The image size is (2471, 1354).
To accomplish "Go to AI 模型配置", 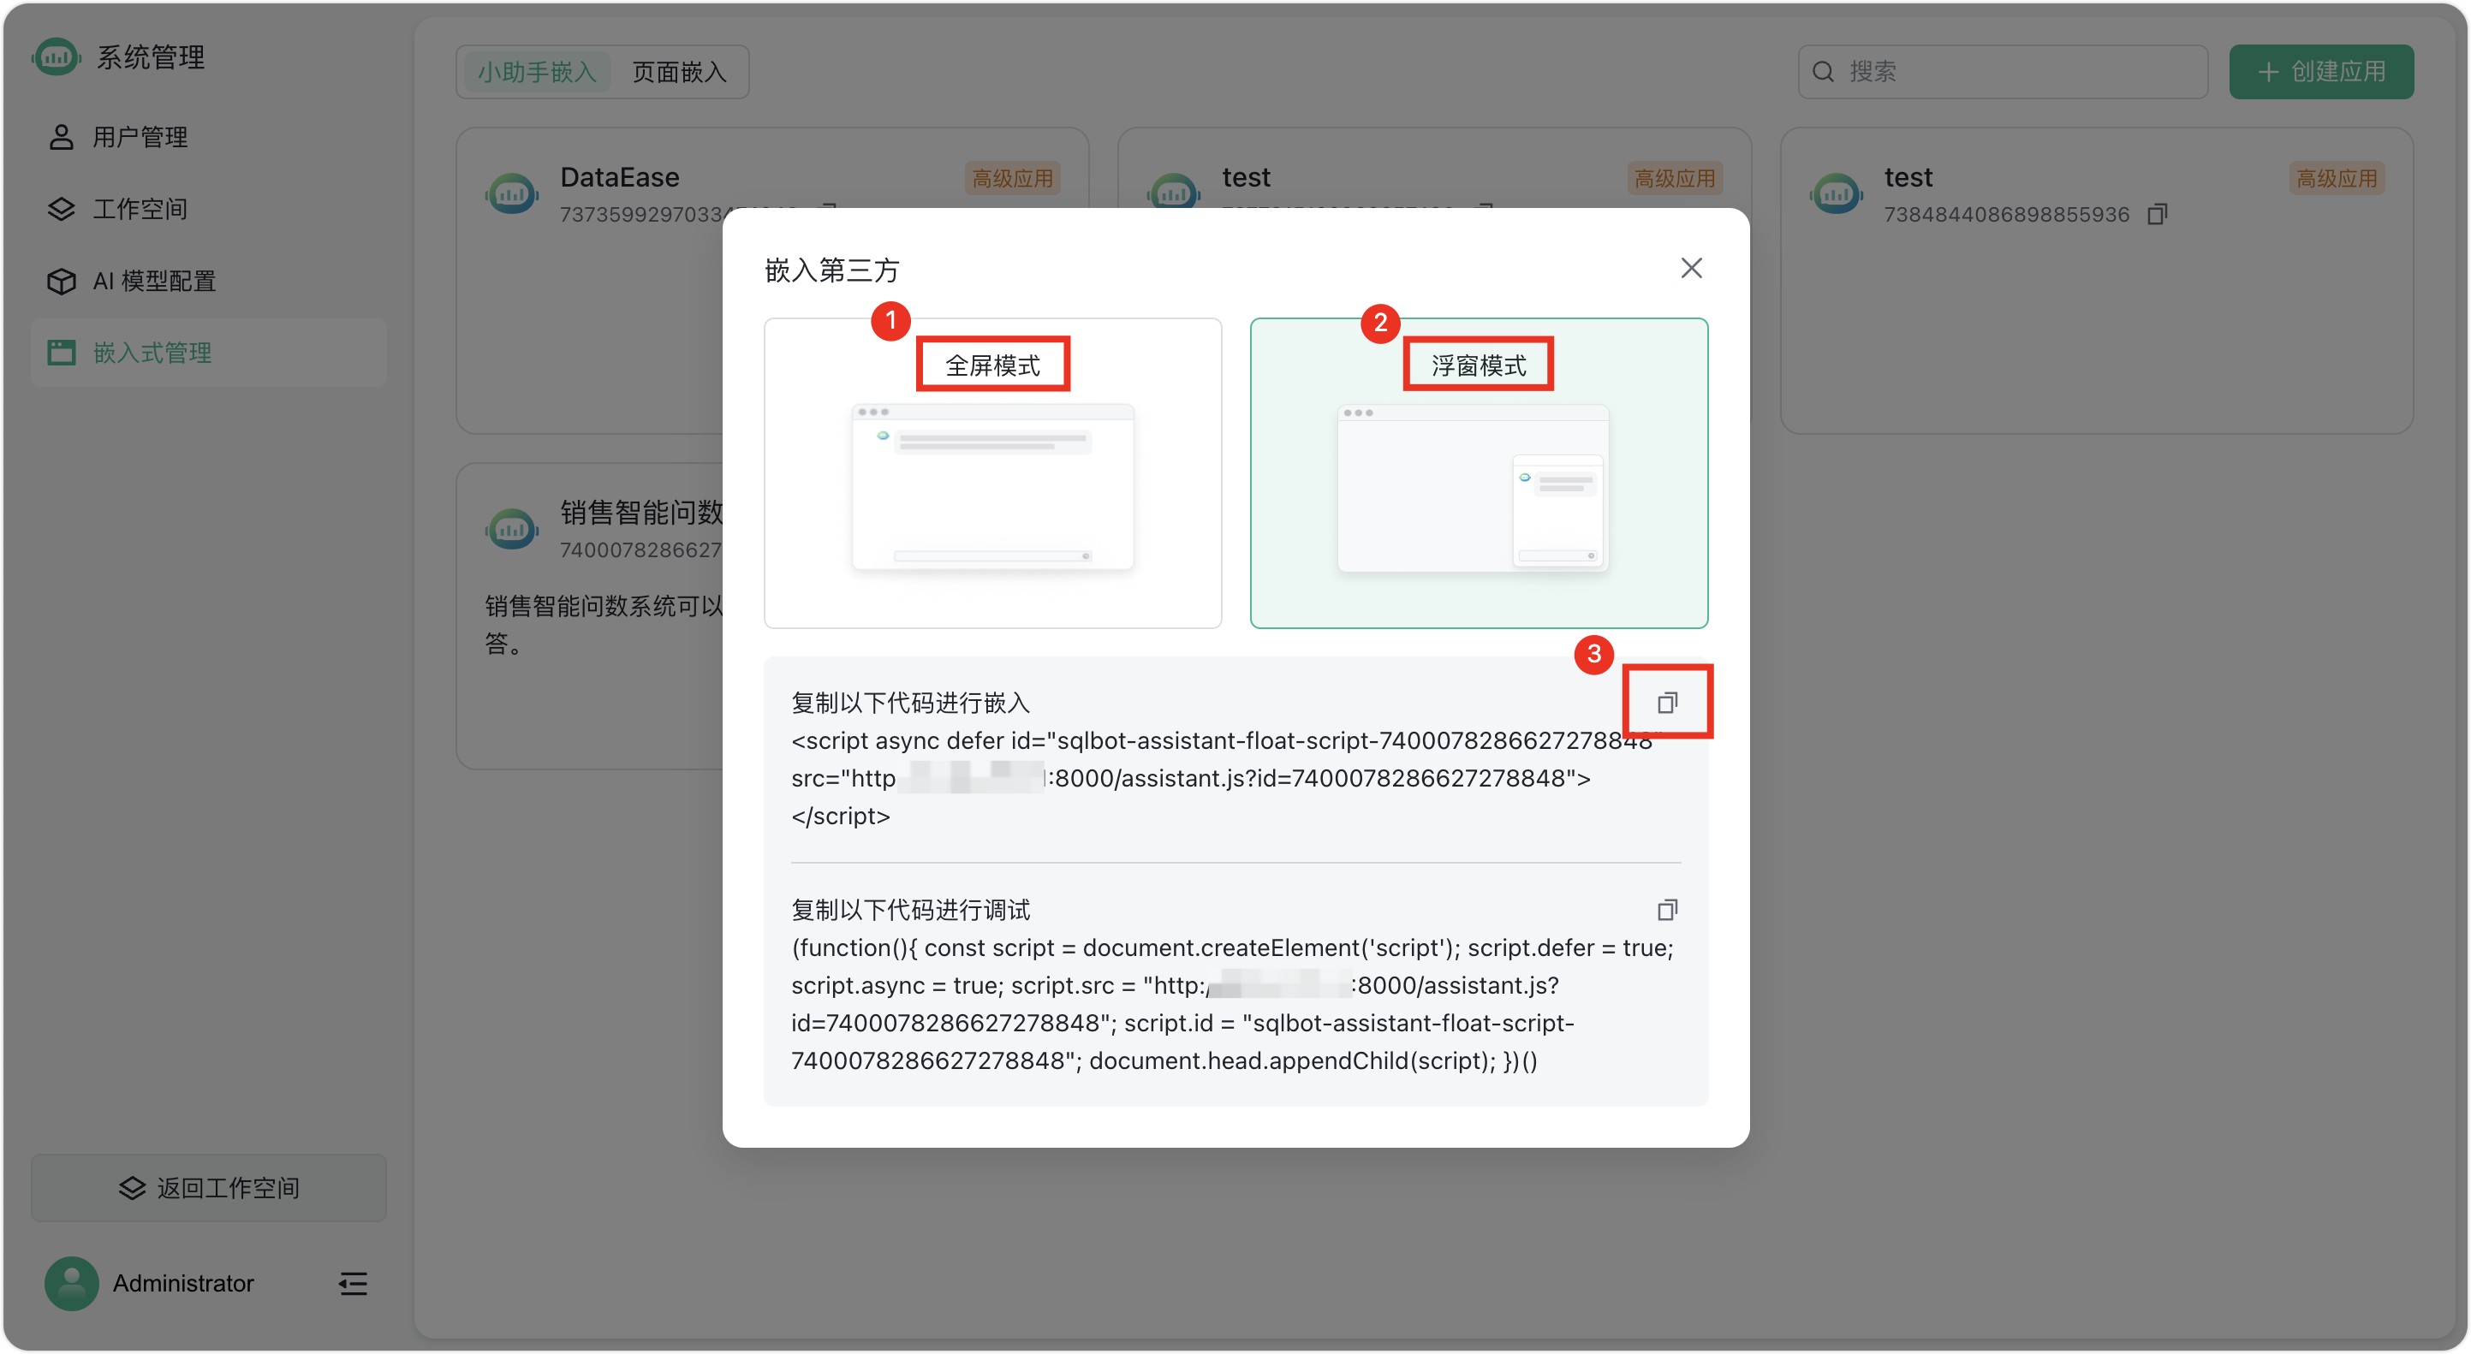I will (153, 281).
